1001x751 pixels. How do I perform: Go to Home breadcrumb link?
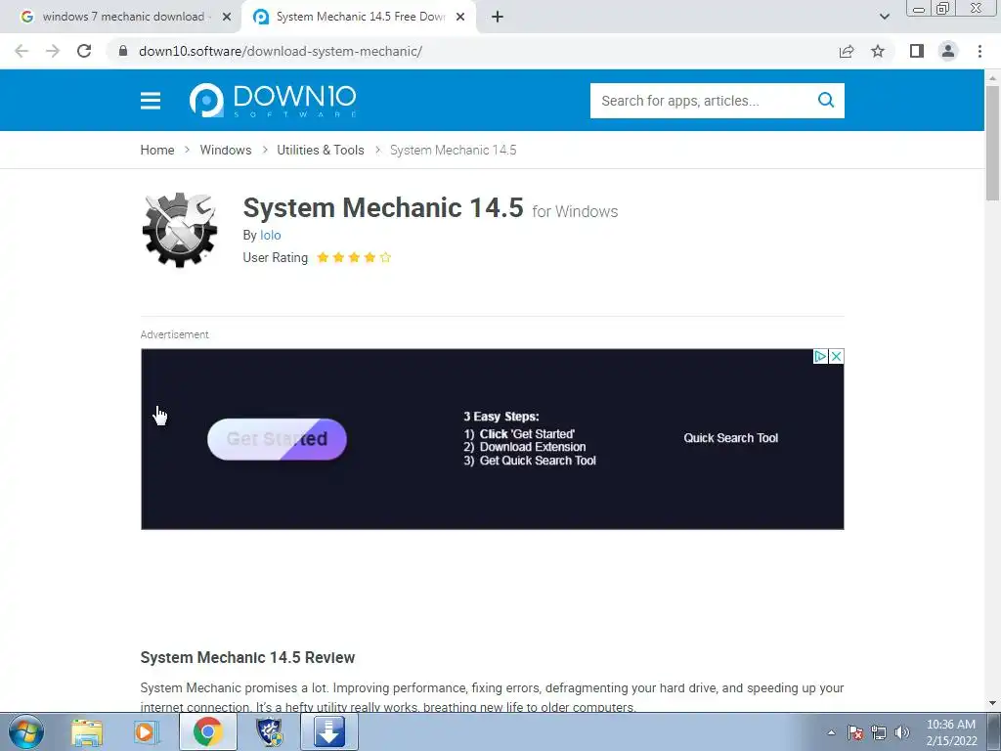point(157,150)
